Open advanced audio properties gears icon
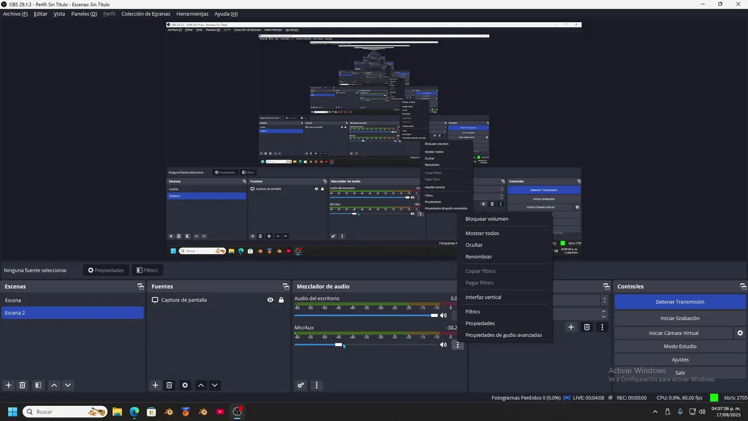 (x=301, y=385)
